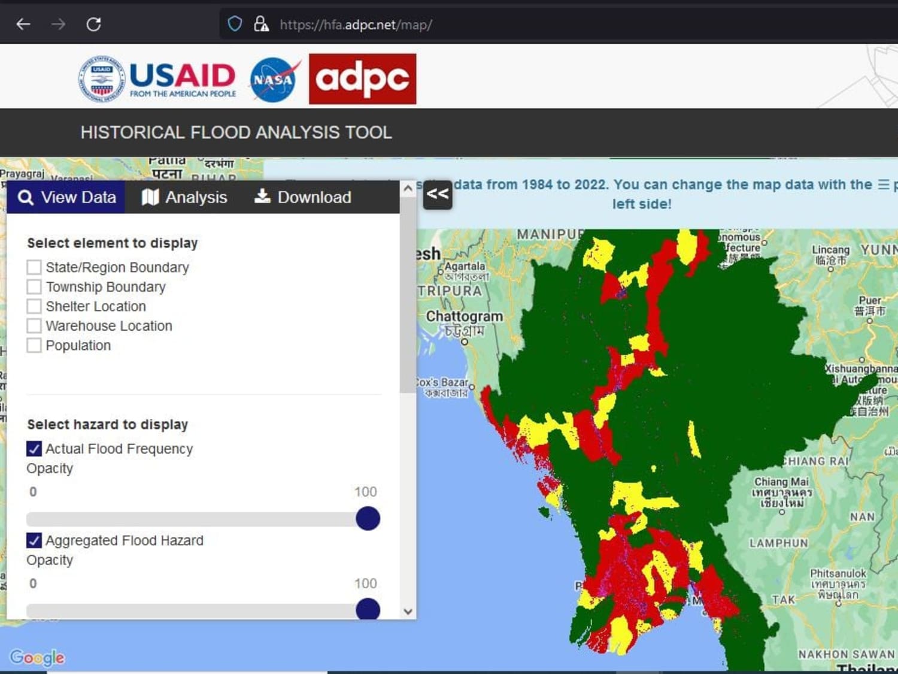
Task: Uncheck Actual Flood Frequency layer
Action: click(34, 449)
